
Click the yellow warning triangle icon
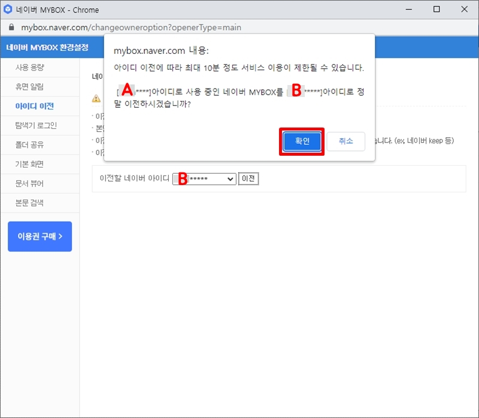(96, 98)
